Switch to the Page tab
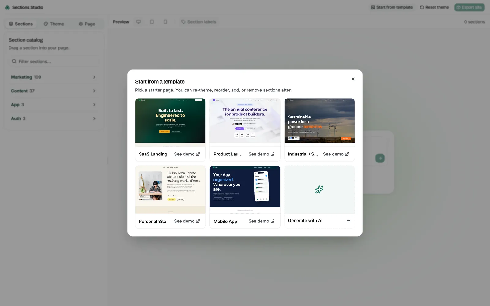The image size is (490, 306). (87, 24)
